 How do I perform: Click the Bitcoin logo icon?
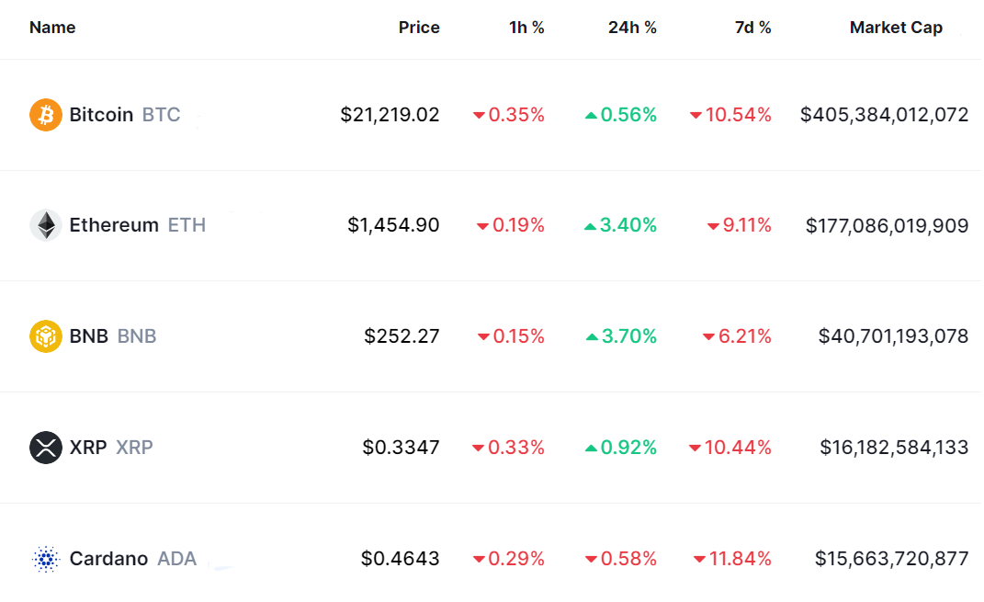pos(46,115)
